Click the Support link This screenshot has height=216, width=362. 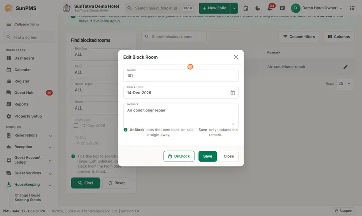click(344, 211)
